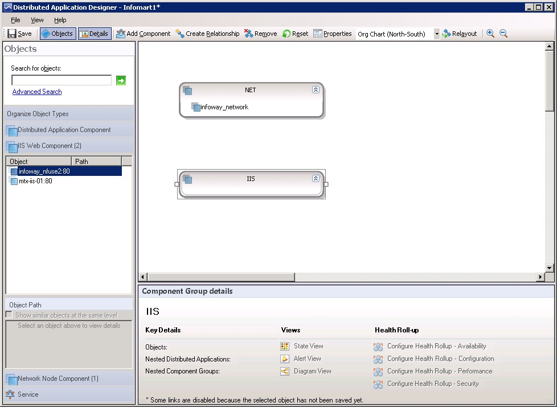The image size is (557, 407).
Task: Click the Security rollup icon
Action: click(x=378, y=384)
